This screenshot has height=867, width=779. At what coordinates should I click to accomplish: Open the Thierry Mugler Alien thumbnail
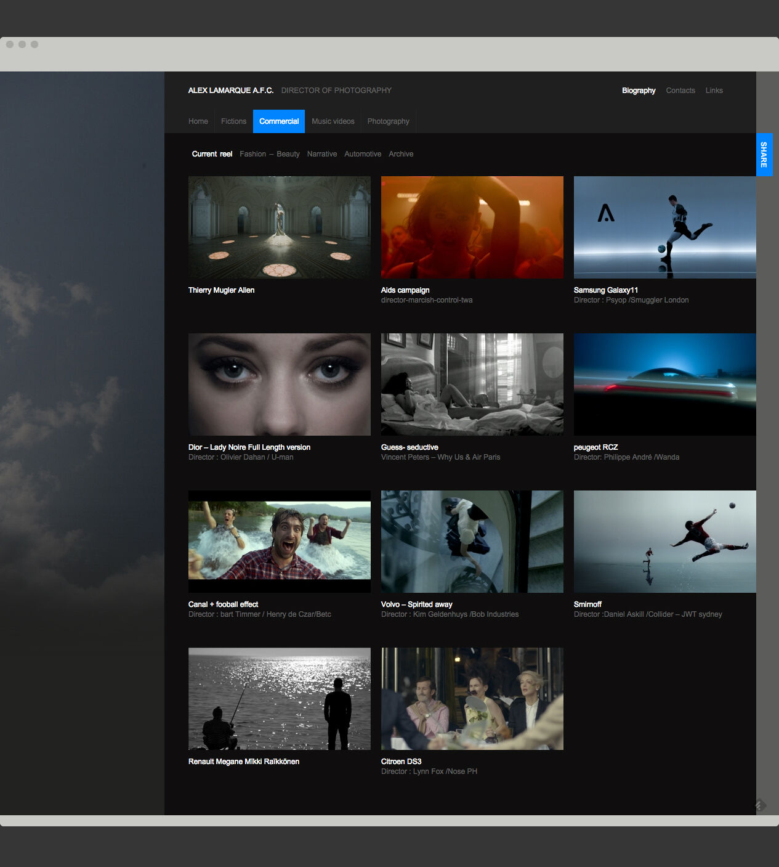click(x=280, y=227)
